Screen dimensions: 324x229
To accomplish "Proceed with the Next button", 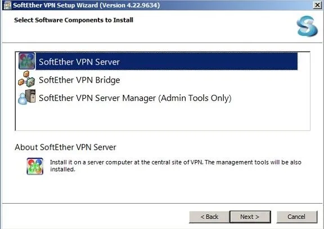I will (250, 217).
